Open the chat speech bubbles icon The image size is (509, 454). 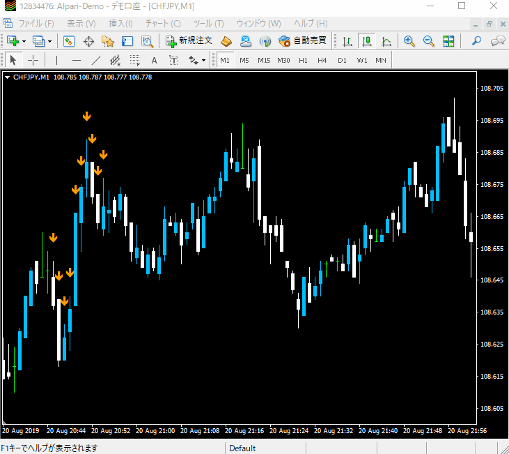[x=498, y=41]
